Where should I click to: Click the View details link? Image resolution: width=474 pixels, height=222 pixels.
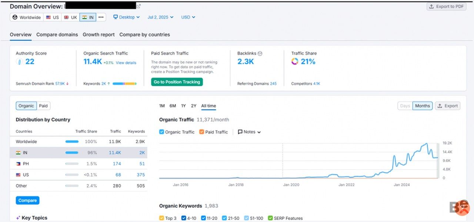(126, 63)
